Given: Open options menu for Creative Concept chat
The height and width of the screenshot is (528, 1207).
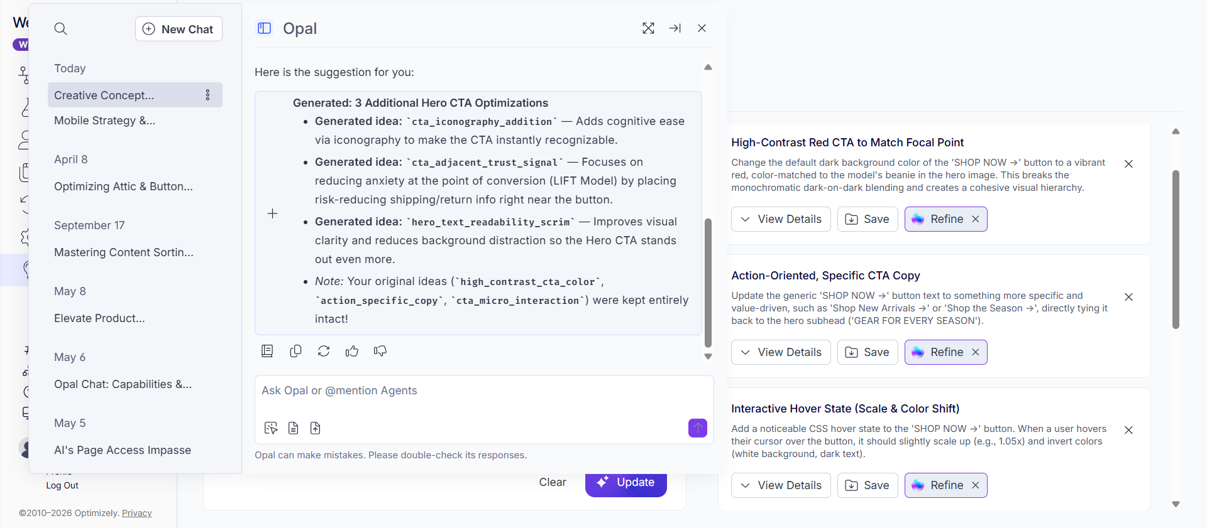Looking at the screenshot, I should 207,95.
